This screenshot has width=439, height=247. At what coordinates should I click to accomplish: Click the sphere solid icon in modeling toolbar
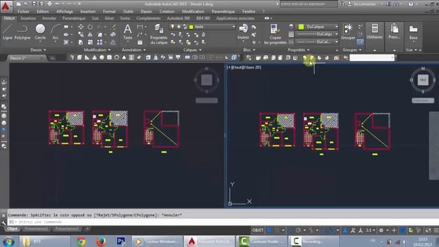[102, 58]
